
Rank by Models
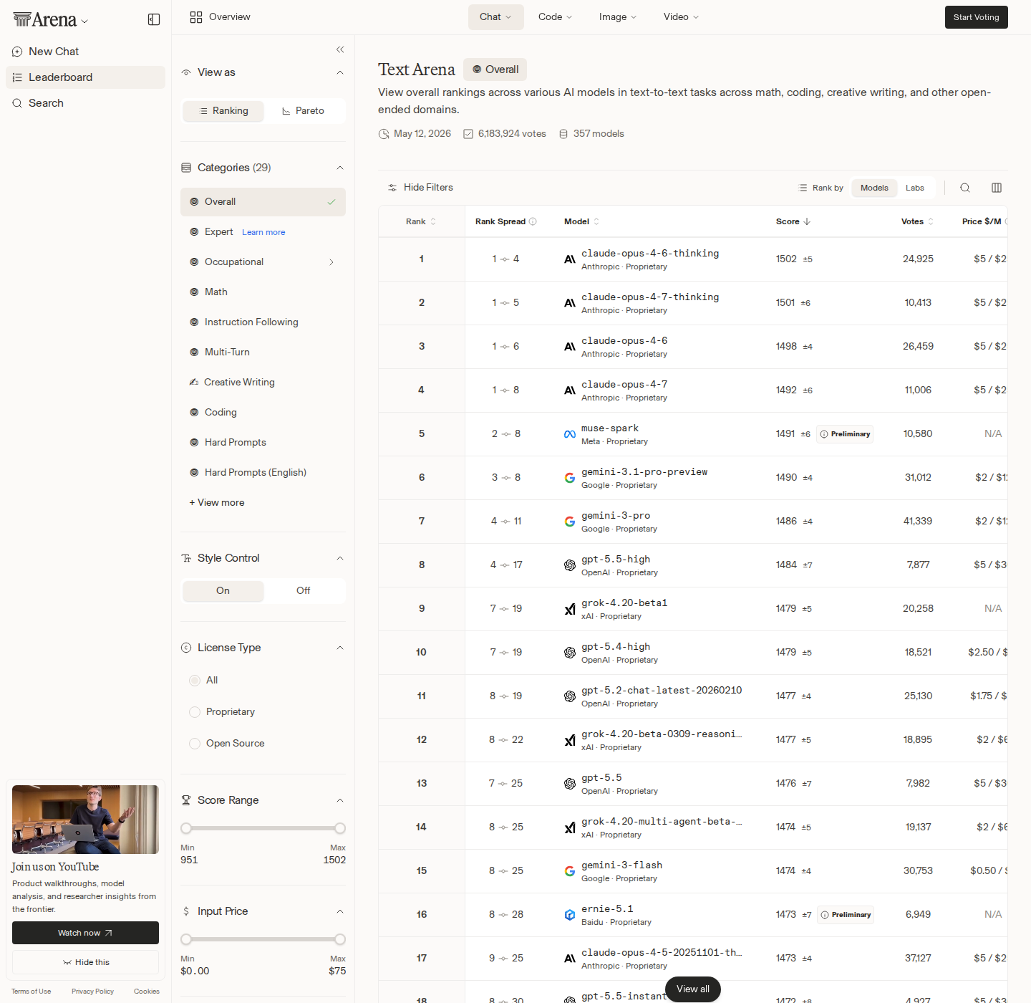click(874, 188)
